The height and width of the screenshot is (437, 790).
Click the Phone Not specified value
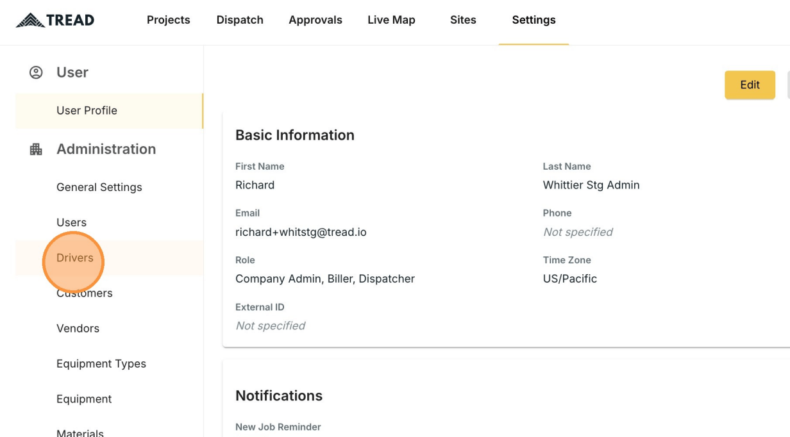(x=578, y=232)
